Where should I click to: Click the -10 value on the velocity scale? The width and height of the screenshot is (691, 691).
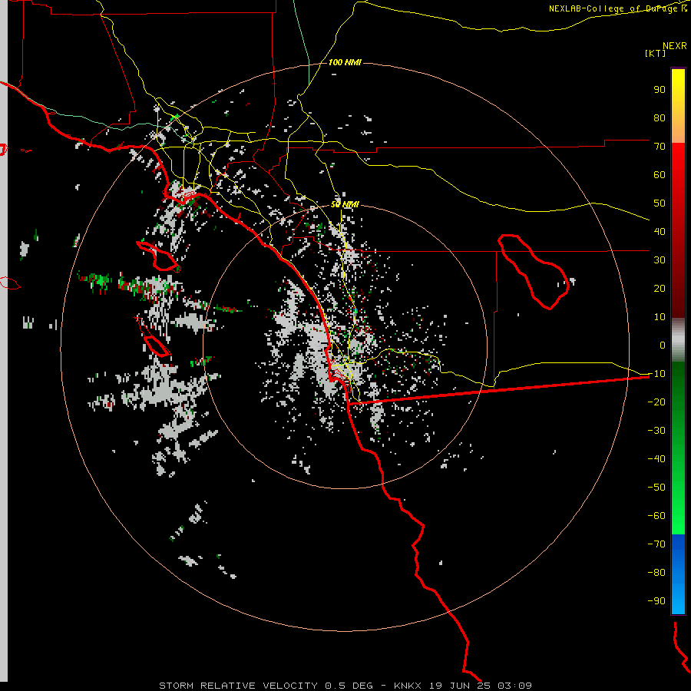[656, 374]
